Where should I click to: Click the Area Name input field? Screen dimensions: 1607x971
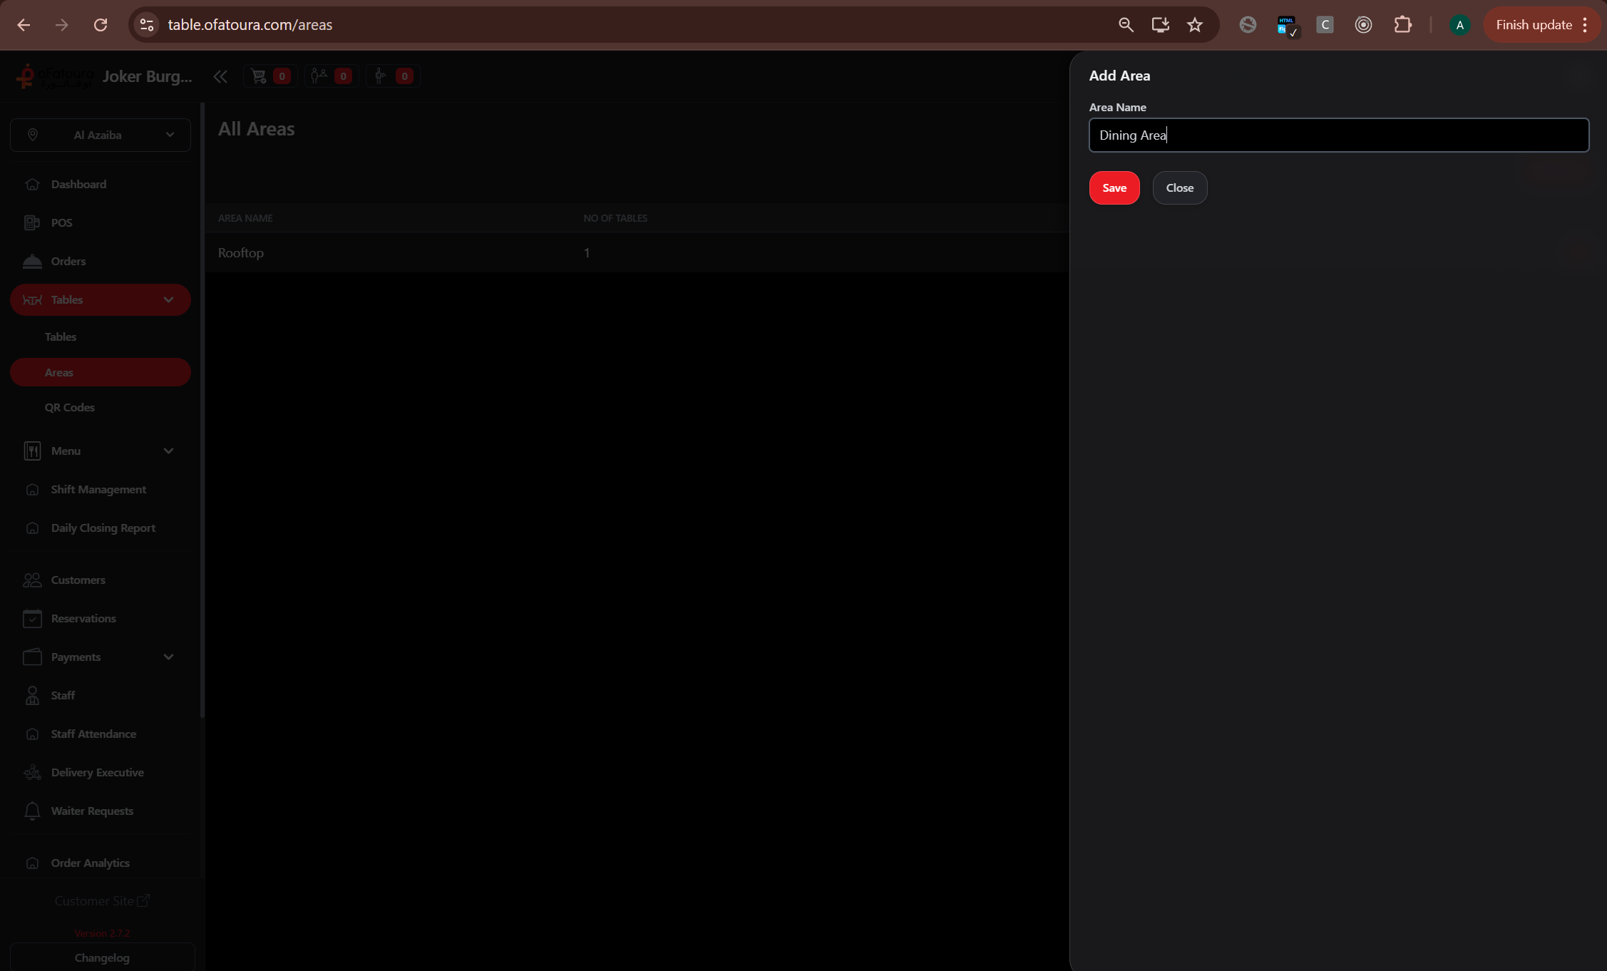[x=1338, y=135]
